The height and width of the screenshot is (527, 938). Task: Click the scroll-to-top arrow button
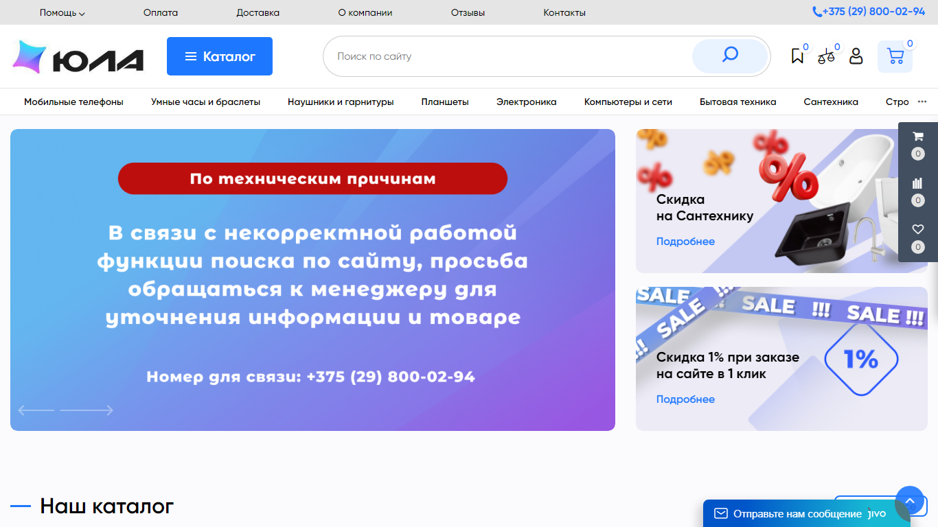[x=910, y=501]
